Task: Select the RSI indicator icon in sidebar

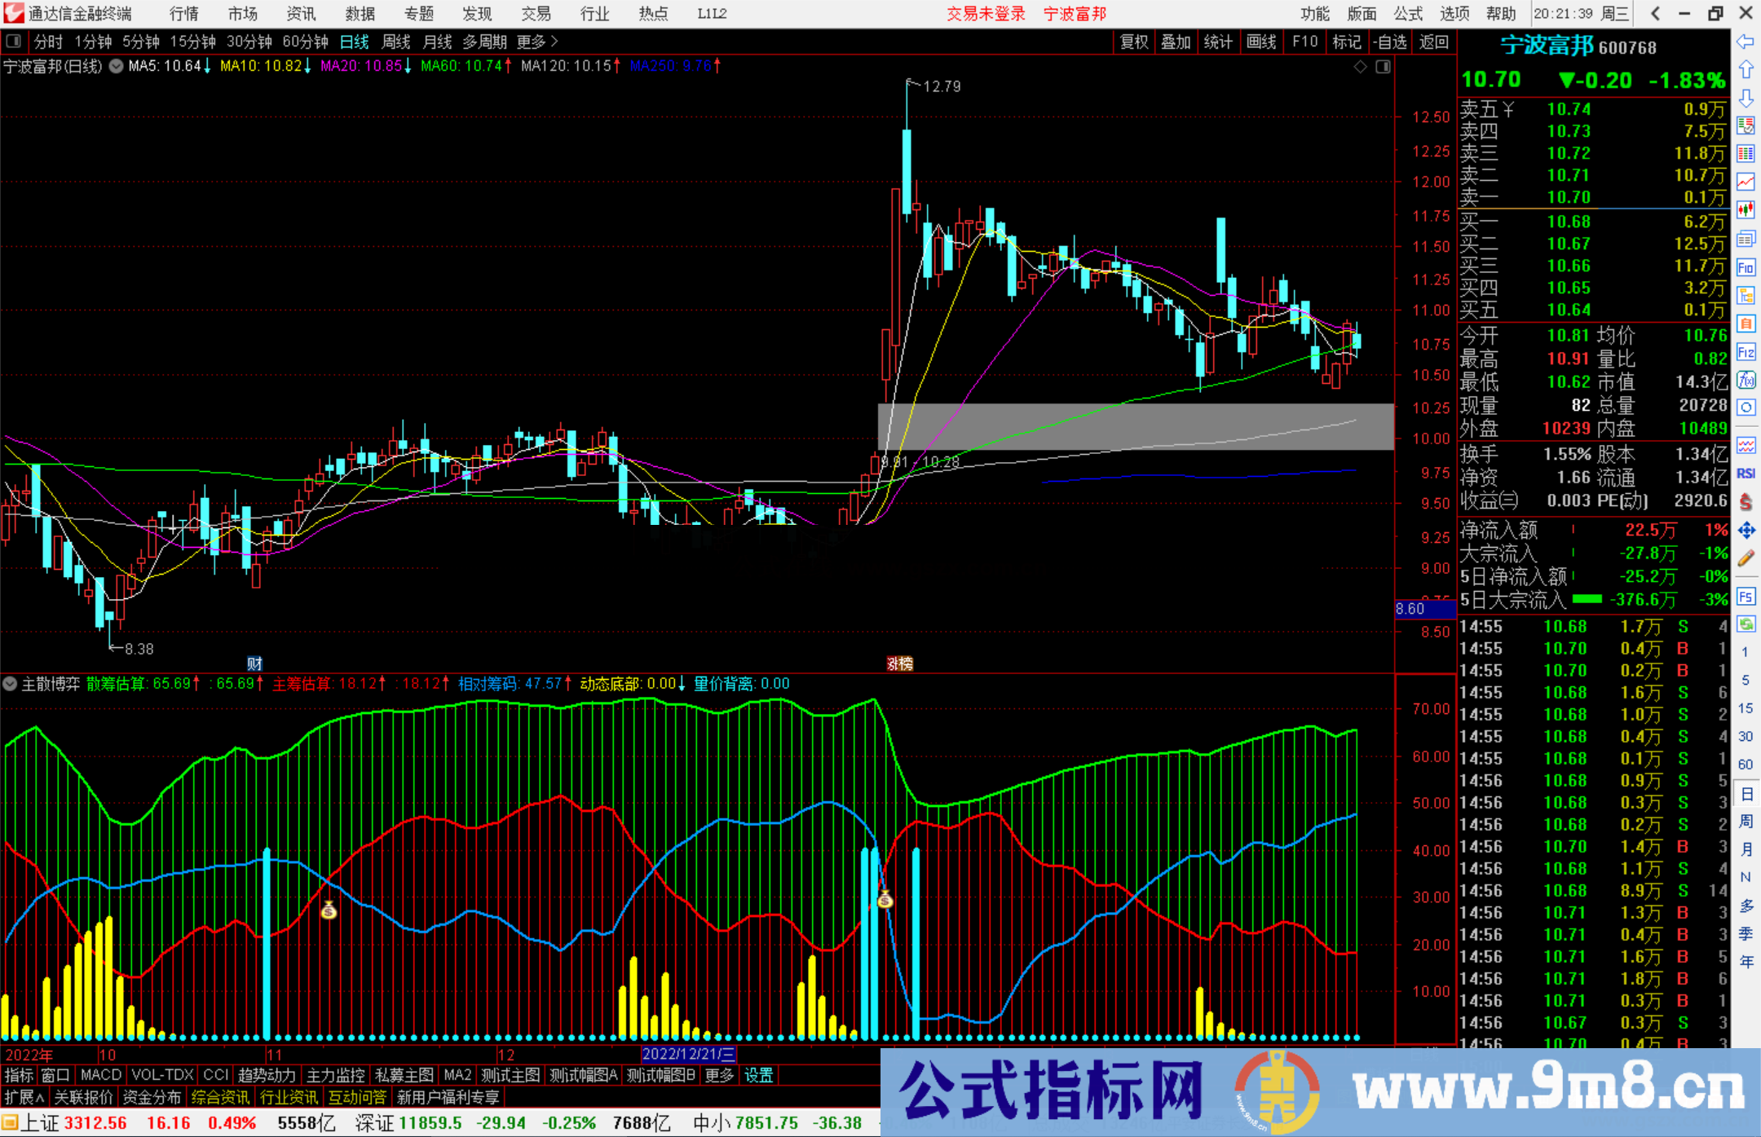Action: pos(1746,473)
